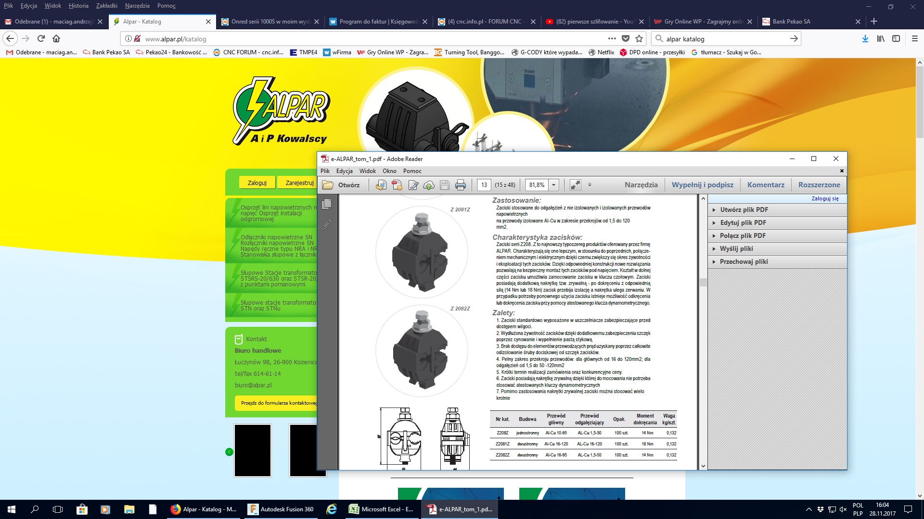Go to Firefox home page icon
The height and width of the screenshot is (519, 924).
pos(56,38)
